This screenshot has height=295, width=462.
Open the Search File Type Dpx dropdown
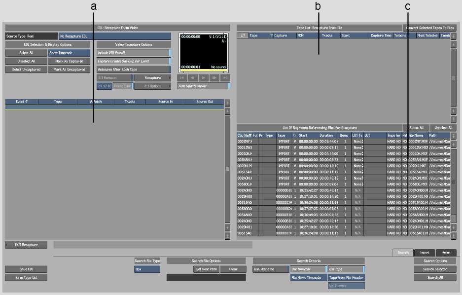coord(147,269)
